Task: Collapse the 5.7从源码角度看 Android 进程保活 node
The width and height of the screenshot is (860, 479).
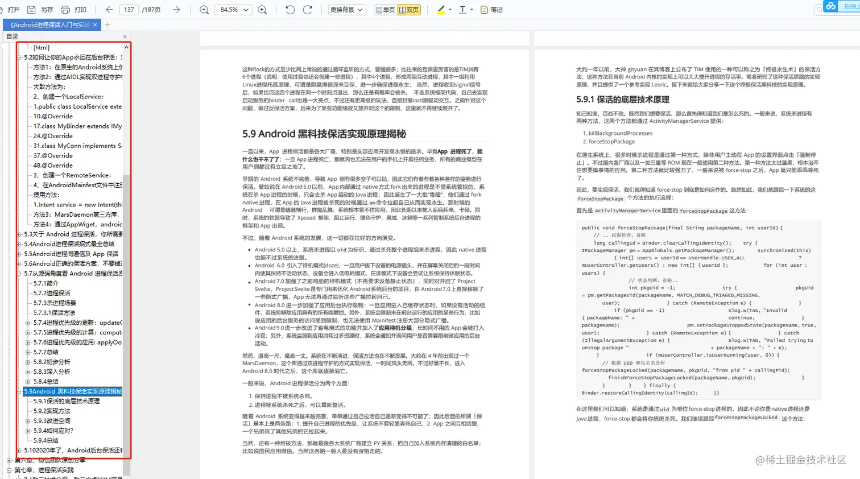Action: pyautogui.click(x=19, y=274)
